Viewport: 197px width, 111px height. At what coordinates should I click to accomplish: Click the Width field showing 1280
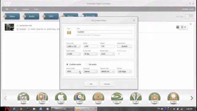coord(90,47)
